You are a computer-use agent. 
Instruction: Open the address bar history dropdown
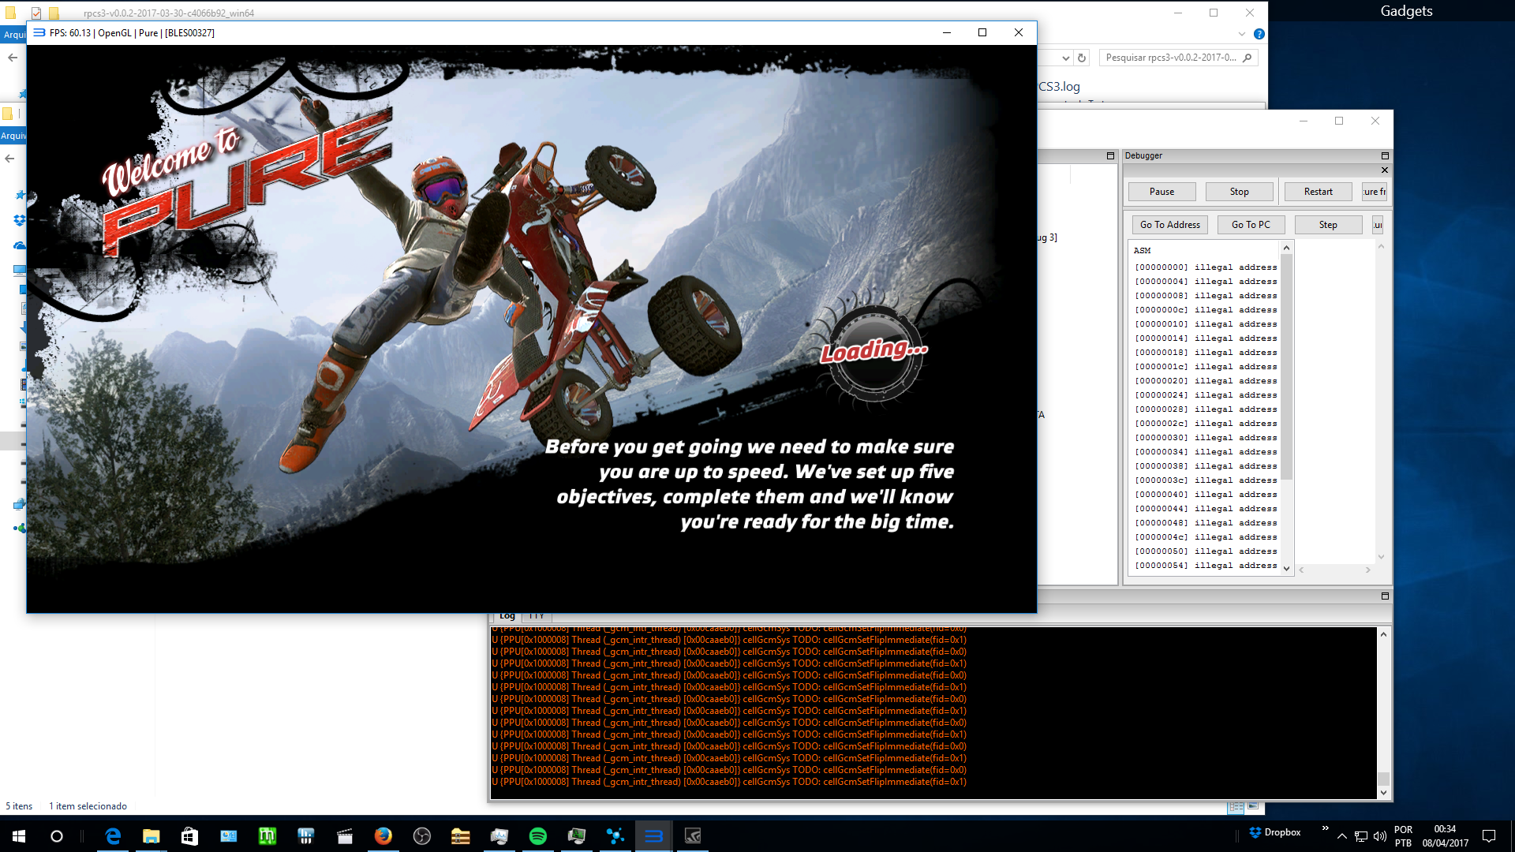1065,58
